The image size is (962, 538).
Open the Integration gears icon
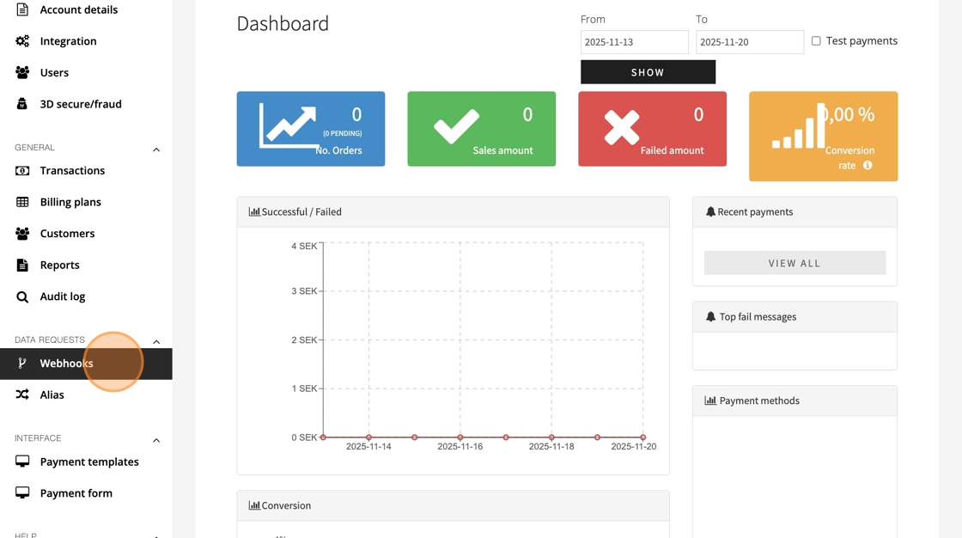pos(22,41)
